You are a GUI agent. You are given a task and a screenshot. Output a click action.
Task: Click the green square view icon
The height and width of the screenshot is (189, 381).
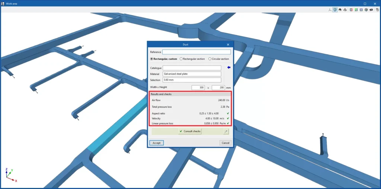point(356,10)
